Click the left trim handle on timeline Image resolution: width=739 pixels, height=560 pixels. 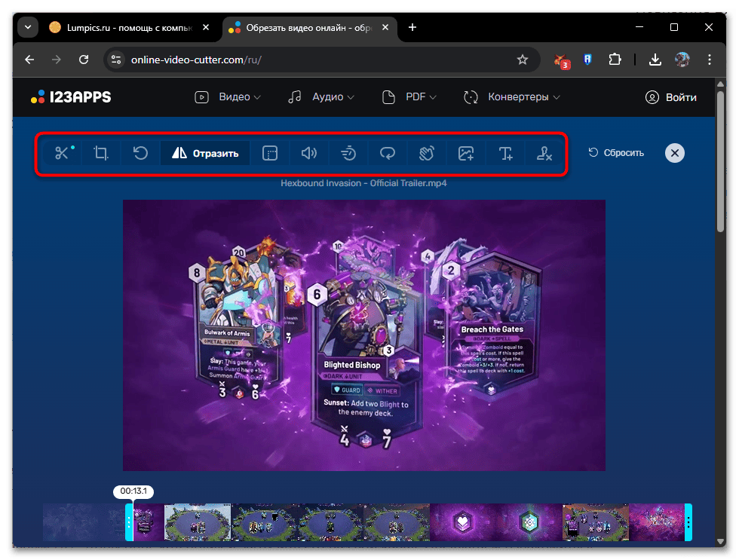[x=129, y=522]
